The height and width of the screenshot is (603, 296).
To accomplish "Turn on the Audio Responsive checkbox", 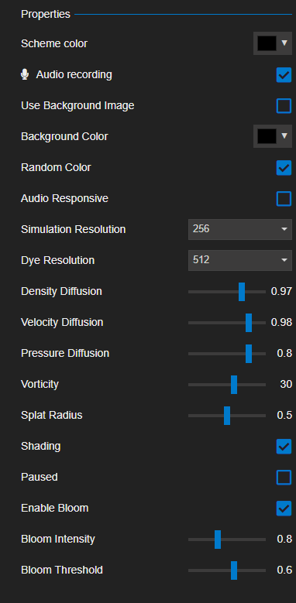I will pyautogui.click(x=284, y=199).
